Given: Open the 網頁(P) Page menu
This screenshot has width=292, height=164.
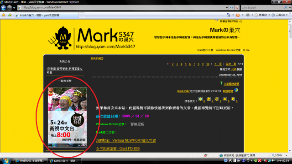Looking at the screenshot, I should tap(262, 15).
